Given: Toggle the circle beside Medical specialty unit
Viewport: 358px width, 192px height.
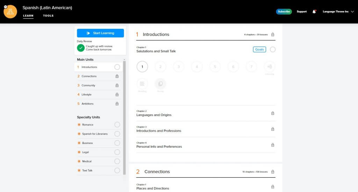Looking at the screenshot, I should coord(117,161).
